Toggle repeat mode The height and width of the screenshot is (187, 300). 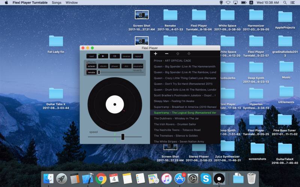[138, 56]
